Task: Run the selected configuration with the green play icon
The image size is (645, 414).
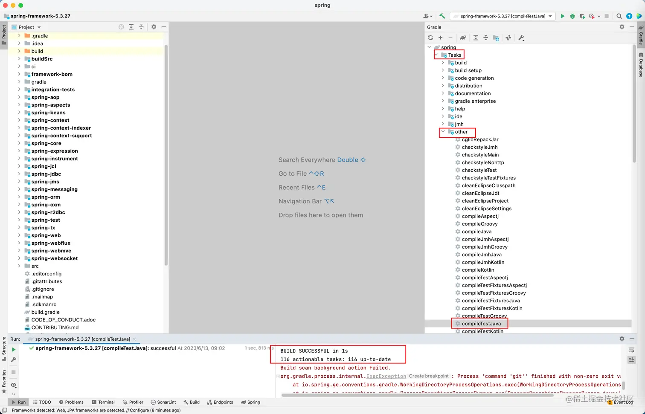Action: [562, 16]
